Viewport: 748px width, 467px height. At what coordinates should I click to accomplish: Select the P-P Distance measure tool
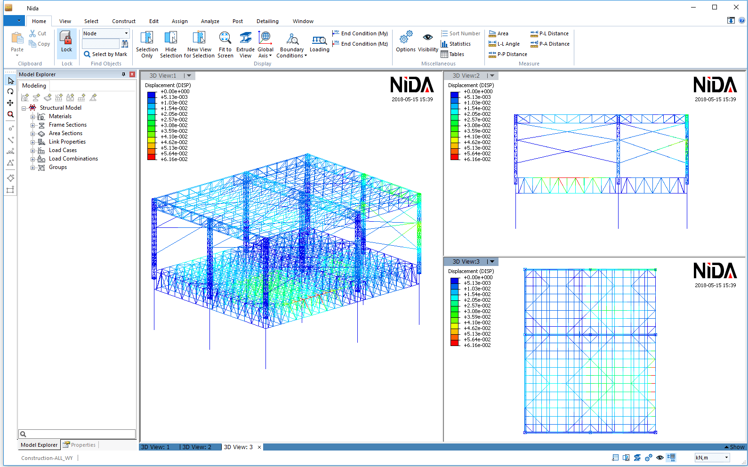(508, 54)
